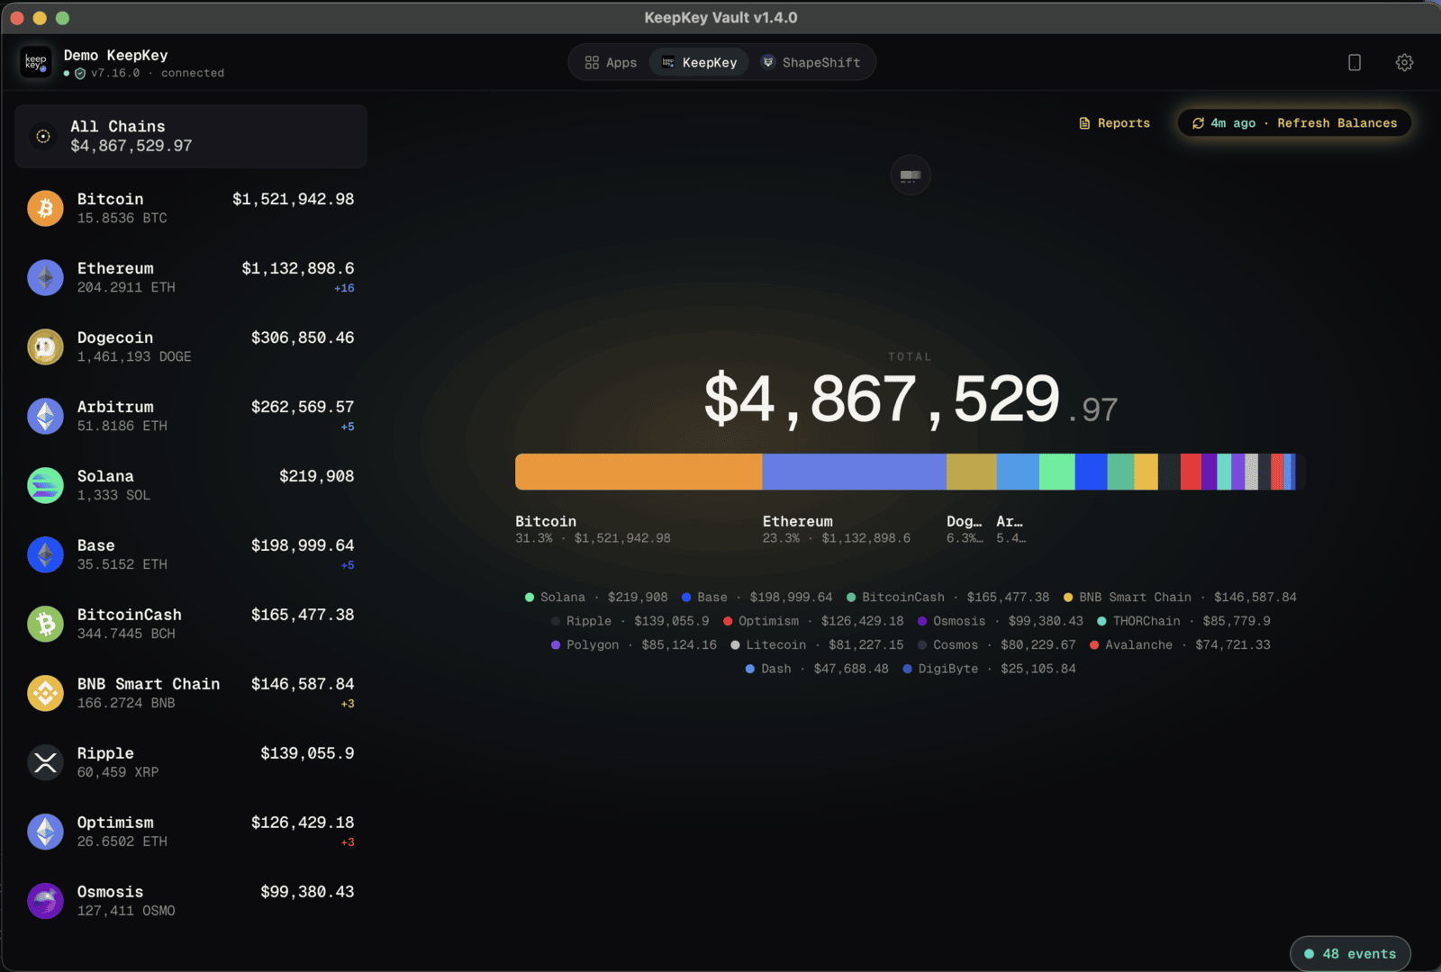Click the KeepKey logo beside Demo KeepKey
The height and width of the screenshot is (972, 1441).
36,62
